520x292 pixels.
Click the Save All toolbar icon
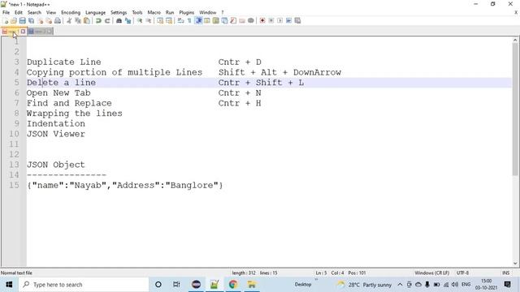coord(31,20)
